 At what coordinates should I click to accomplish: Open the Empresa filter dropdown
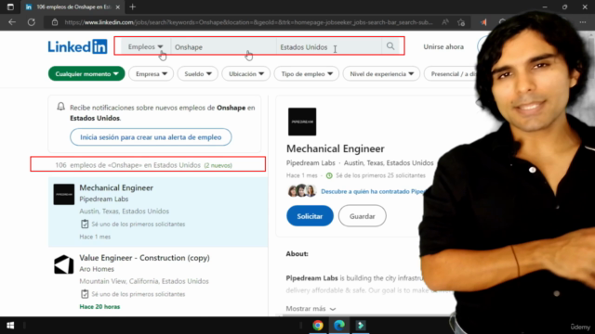[x=151, y=74]
